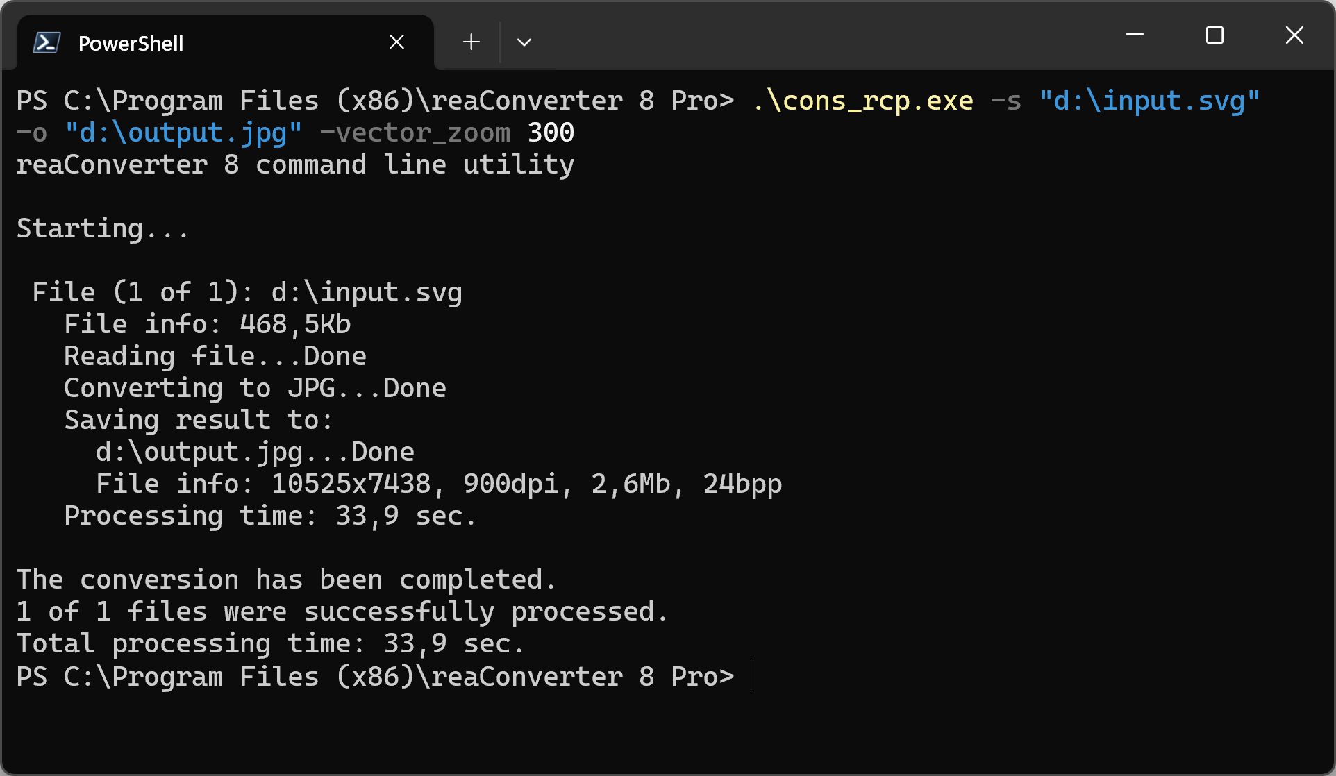Click the "Total processing time" line
The height and width of the screenshot is (776, 1336).
click(x=270, y=643)
